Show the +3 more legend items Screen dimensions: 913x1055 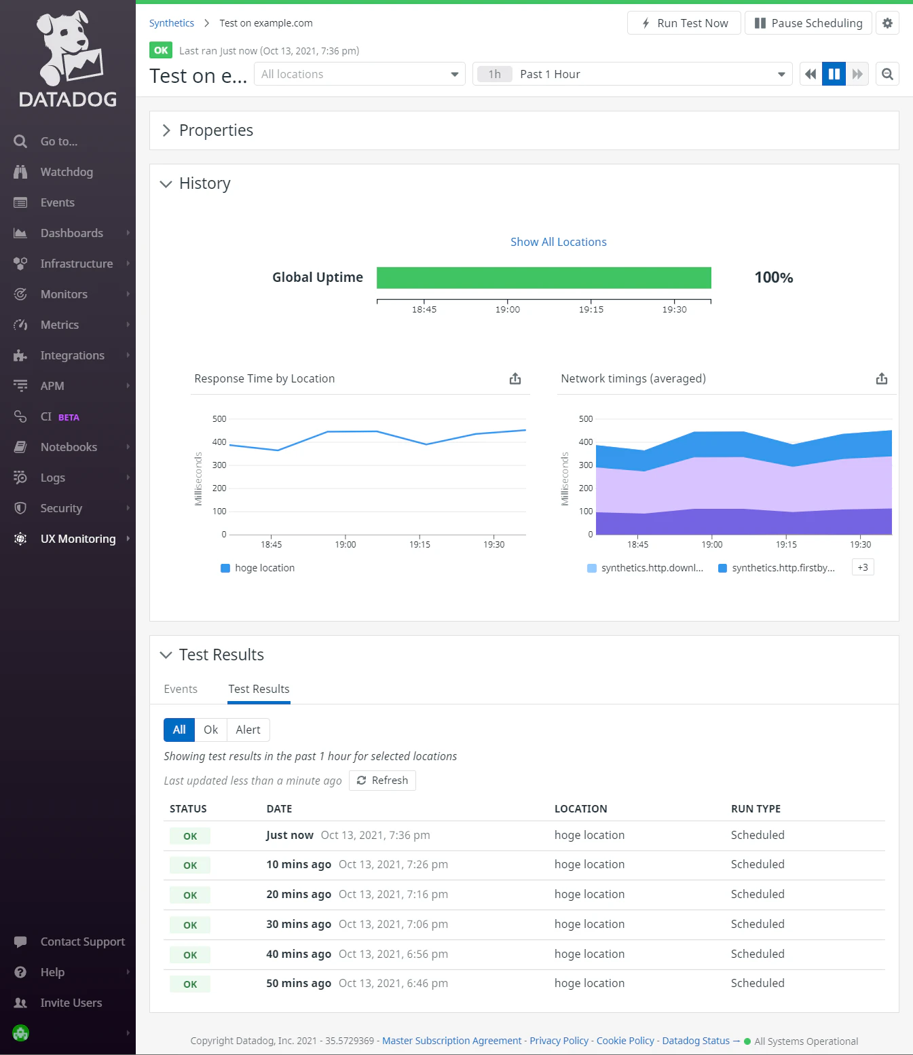[863, 567]
